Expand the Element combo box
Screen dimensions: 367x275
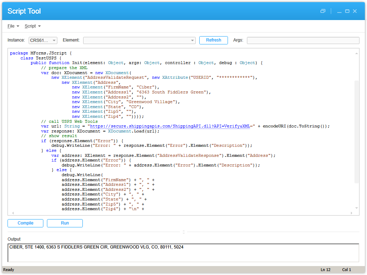click(x=139, y=40)
